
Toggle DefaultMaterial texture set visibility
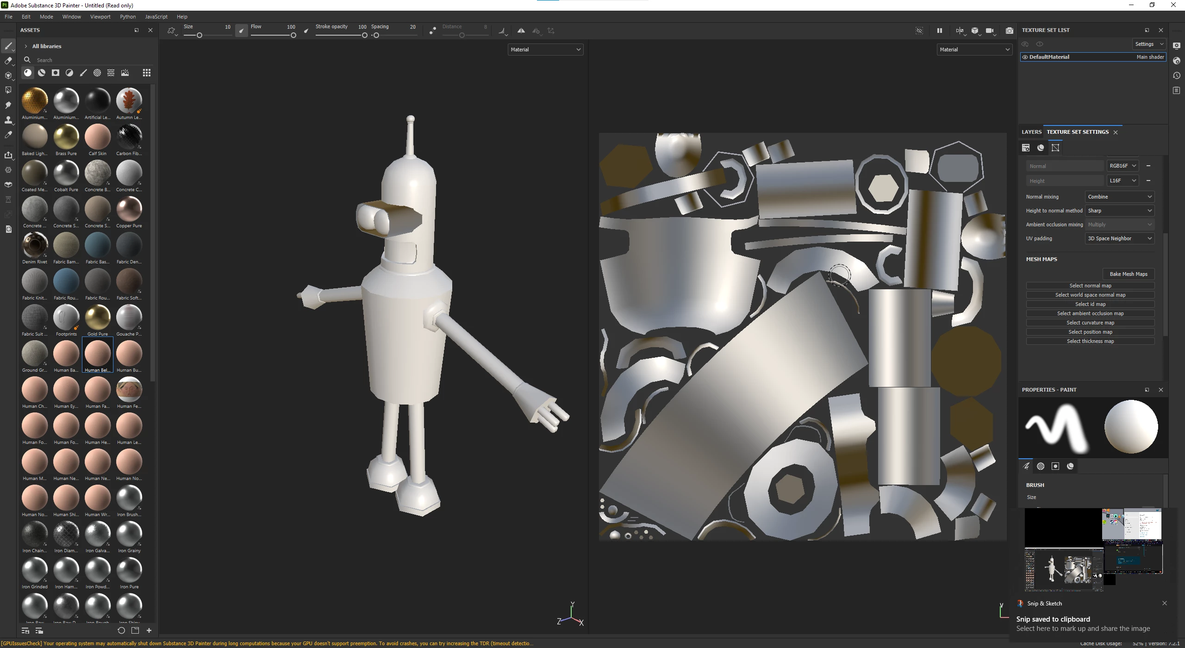(1025, 57)
